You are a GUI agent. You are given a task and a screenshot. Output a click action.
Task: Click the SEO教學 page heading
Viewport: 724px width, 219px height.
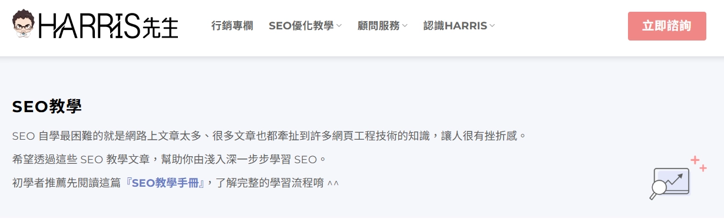[x=47, y=106]
